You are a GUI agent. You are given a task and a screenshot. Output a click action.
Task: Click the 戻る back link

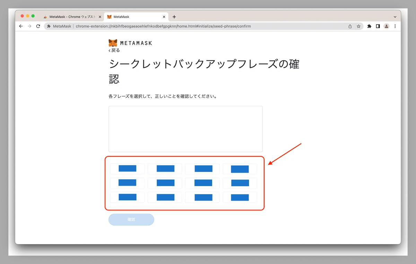[114, 51]
